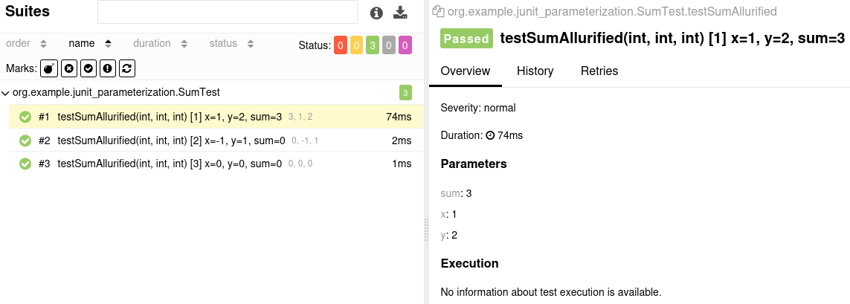Click the Parameters section heading
The image size is (850, 304).
point(474,164)
